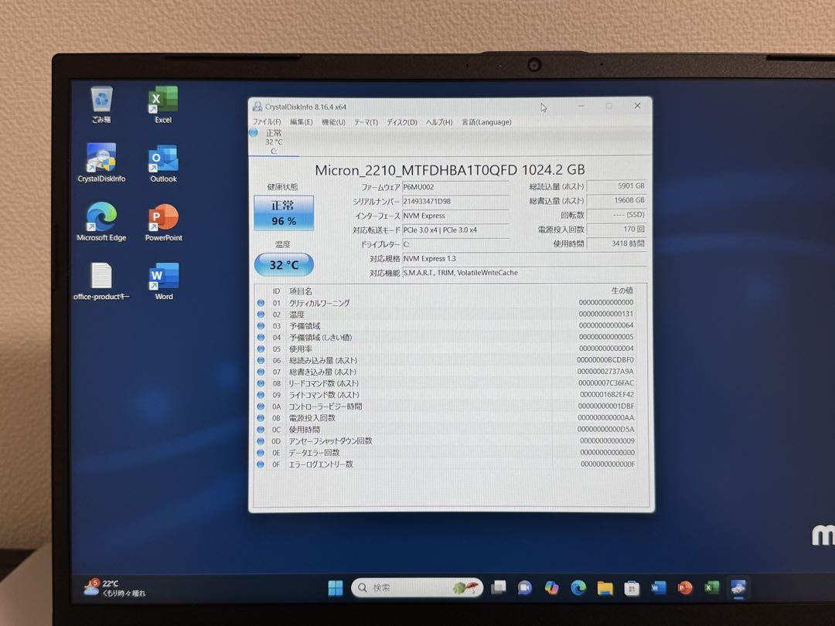This screenshot has width=835, height=626.
Task: Select row 09 ライトコマンド数 (ホスト)
Action: point(446,395)
